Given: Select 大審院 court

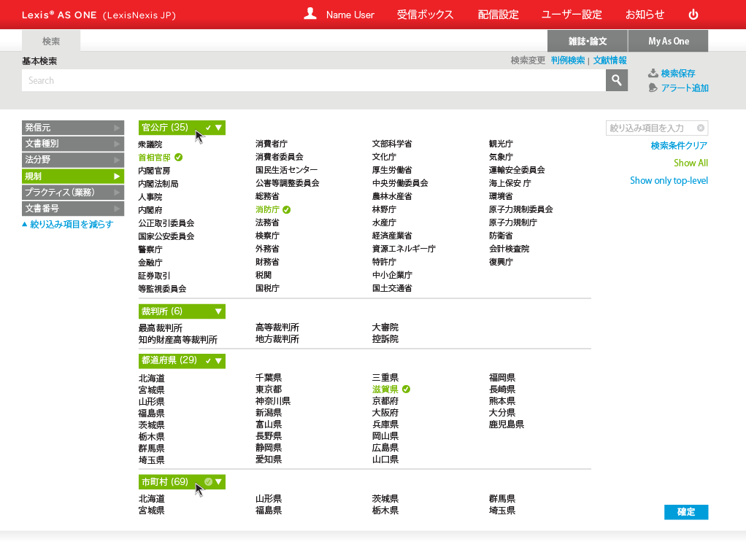Looking at the screenshot, I should 385,328.
